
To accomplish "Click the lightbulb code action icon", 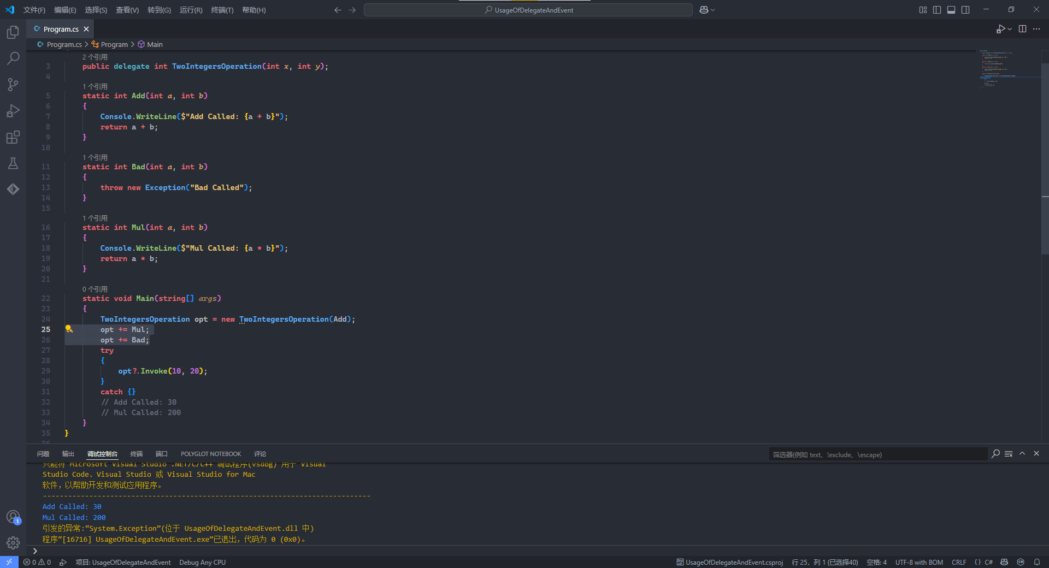I will click(x=69, y=329).
